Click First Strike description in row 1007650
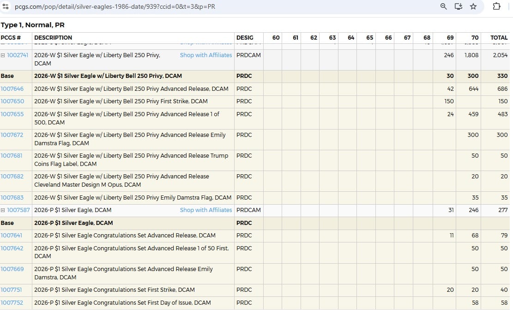This screenshot has height=313, width=513. pos(121,101)
